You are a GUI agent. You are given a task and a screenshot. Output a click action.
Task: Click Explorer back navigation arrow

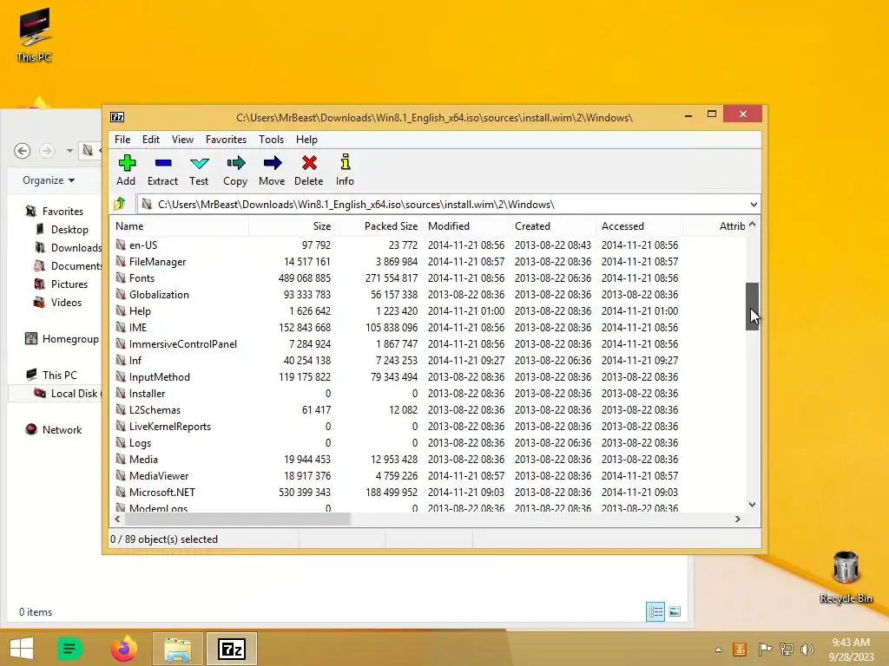click(x=22, y=151)
